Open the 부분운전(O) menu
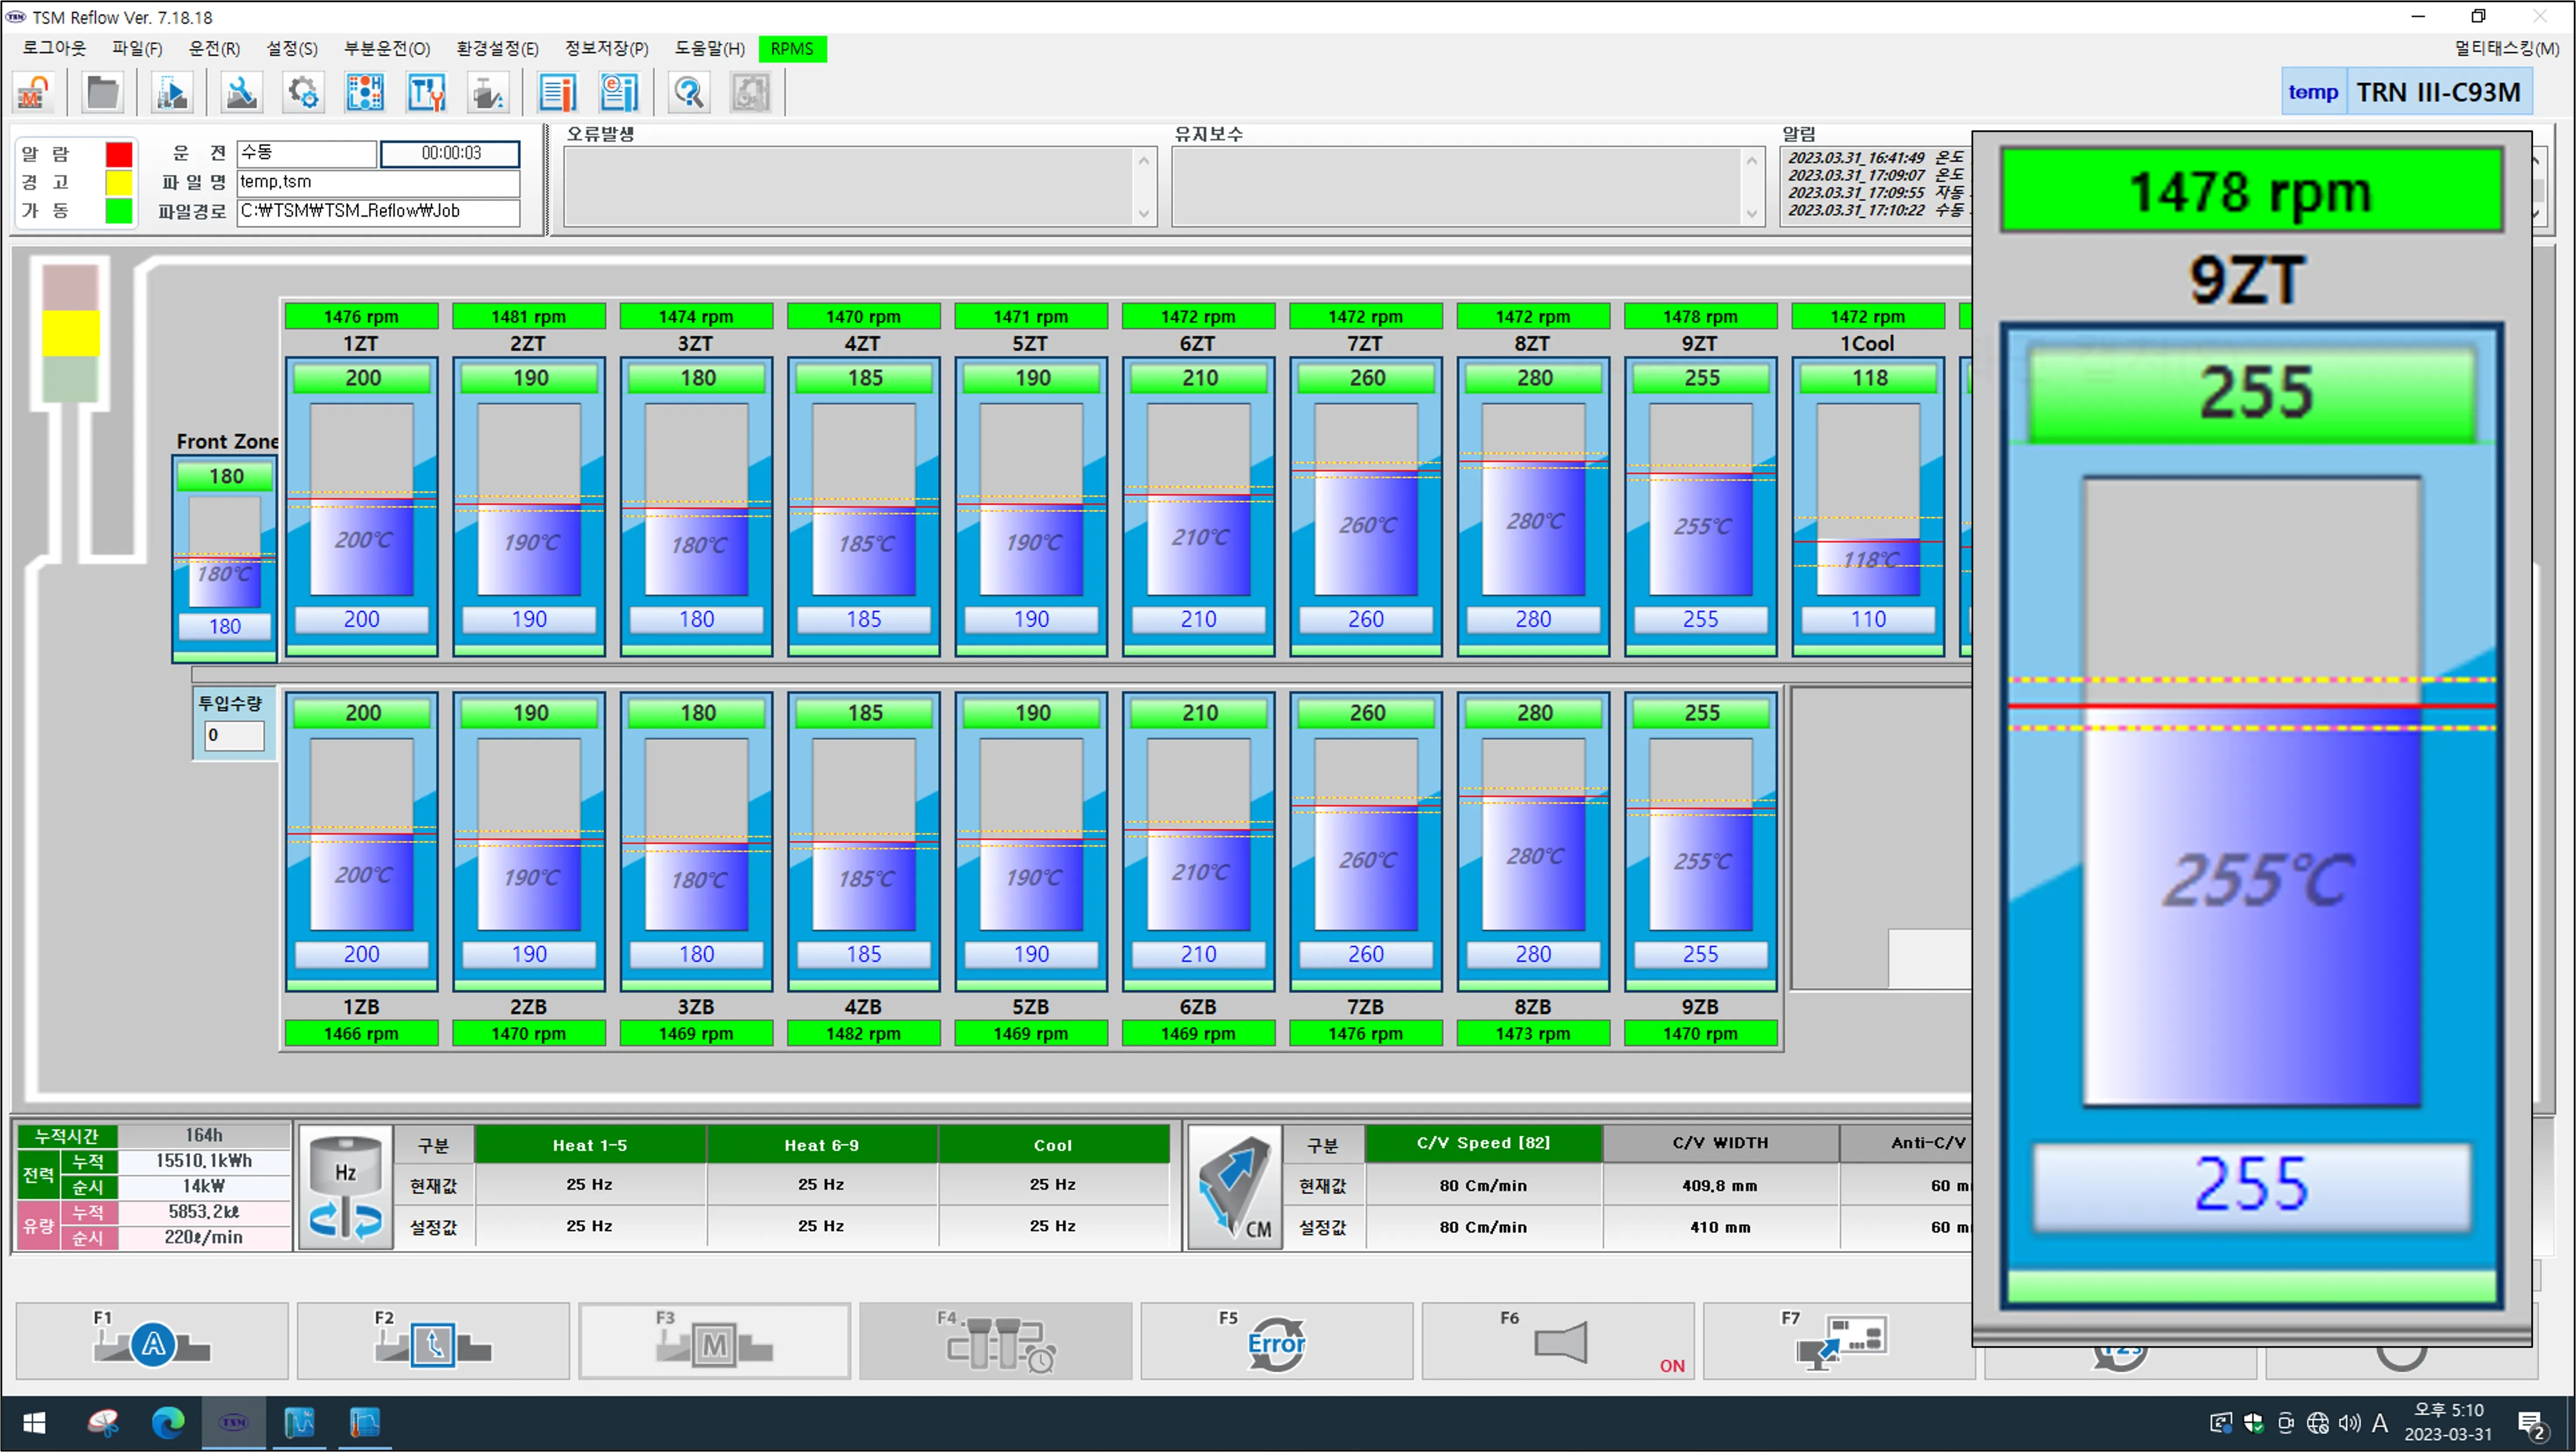The height and width of the screenshot is (1452, 2576). click(x=387, y=48)
